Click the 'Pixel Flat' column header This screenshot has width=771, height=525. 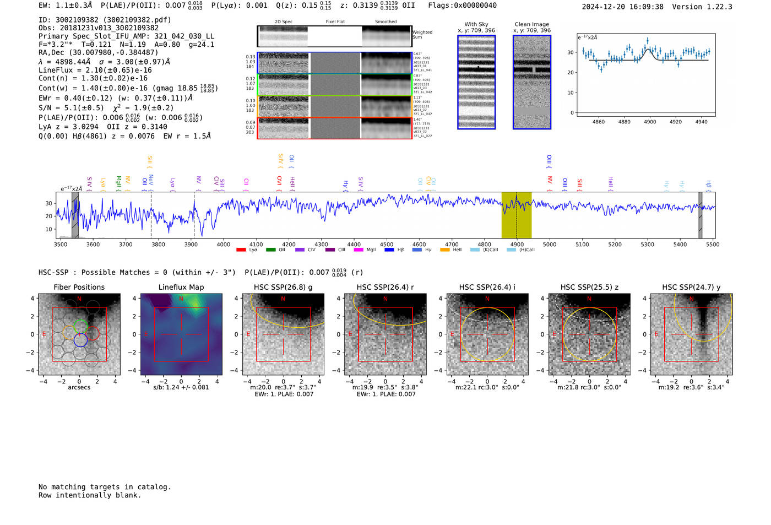[x=335, y=22]
